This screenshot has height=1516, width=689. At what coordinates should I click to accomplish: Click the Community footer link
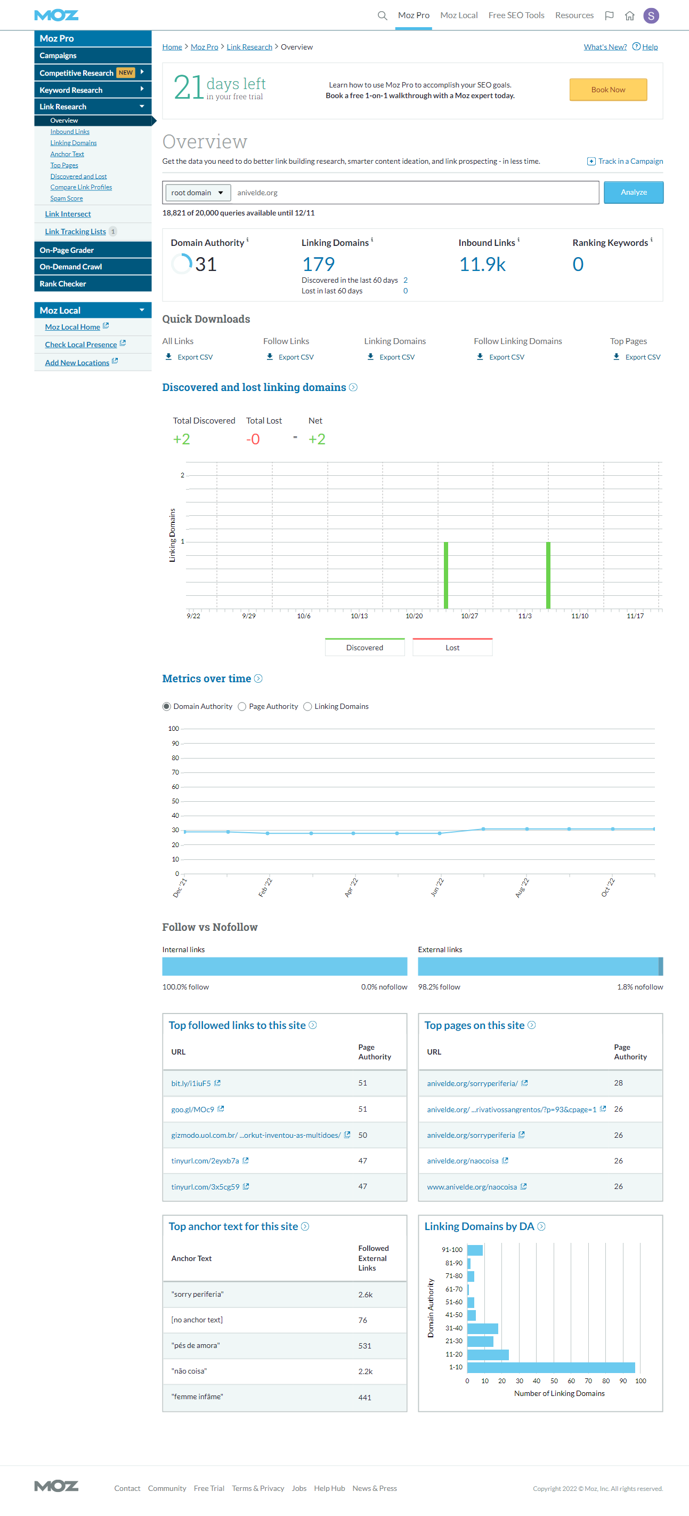point(167,1488)
